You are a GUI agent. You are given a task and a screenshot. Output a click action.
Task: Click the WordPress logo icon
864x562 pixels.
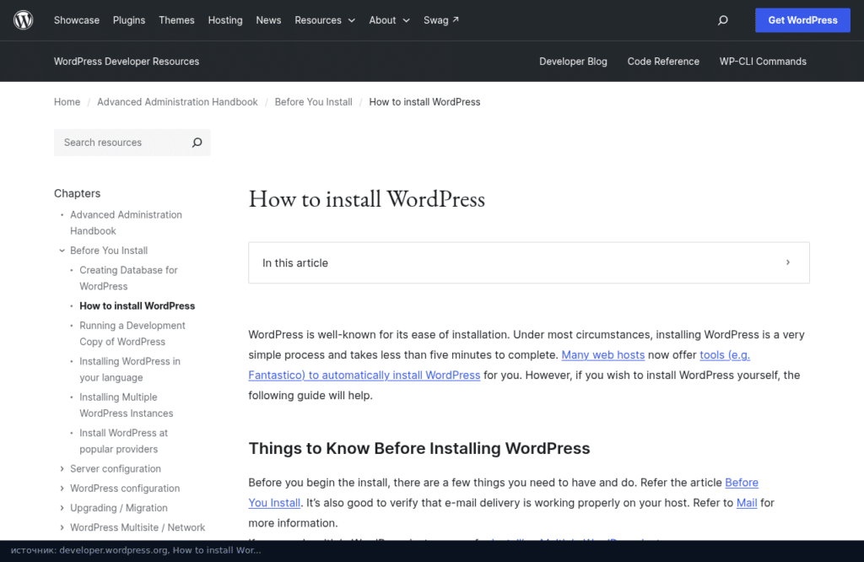tap(23, 20)
